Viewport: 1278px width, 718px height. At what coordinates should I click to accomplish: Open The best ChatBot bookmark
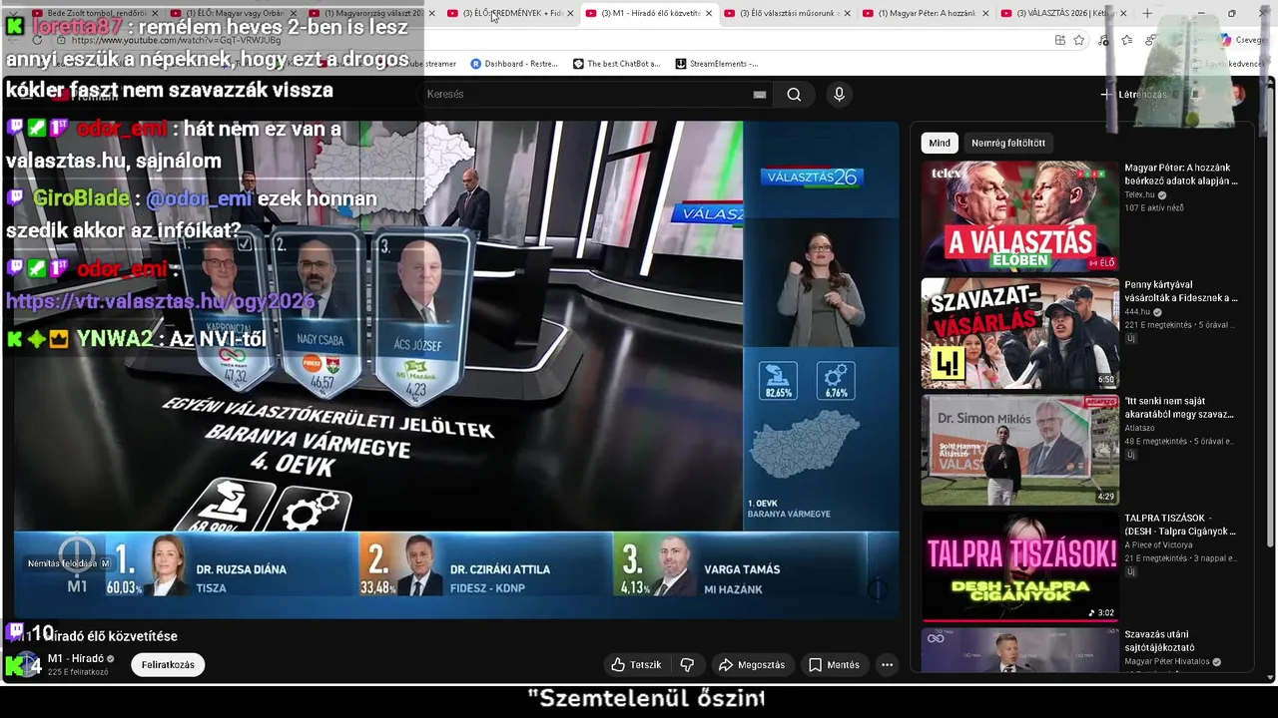(616, 64)
